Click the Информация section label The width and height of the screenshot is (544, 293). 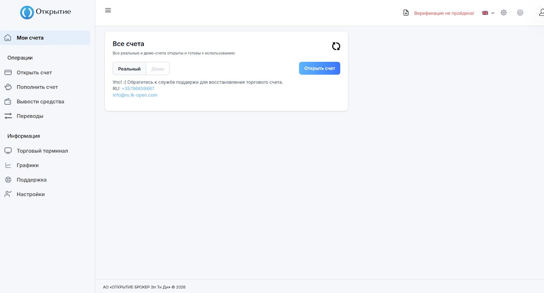click(23, 136)
